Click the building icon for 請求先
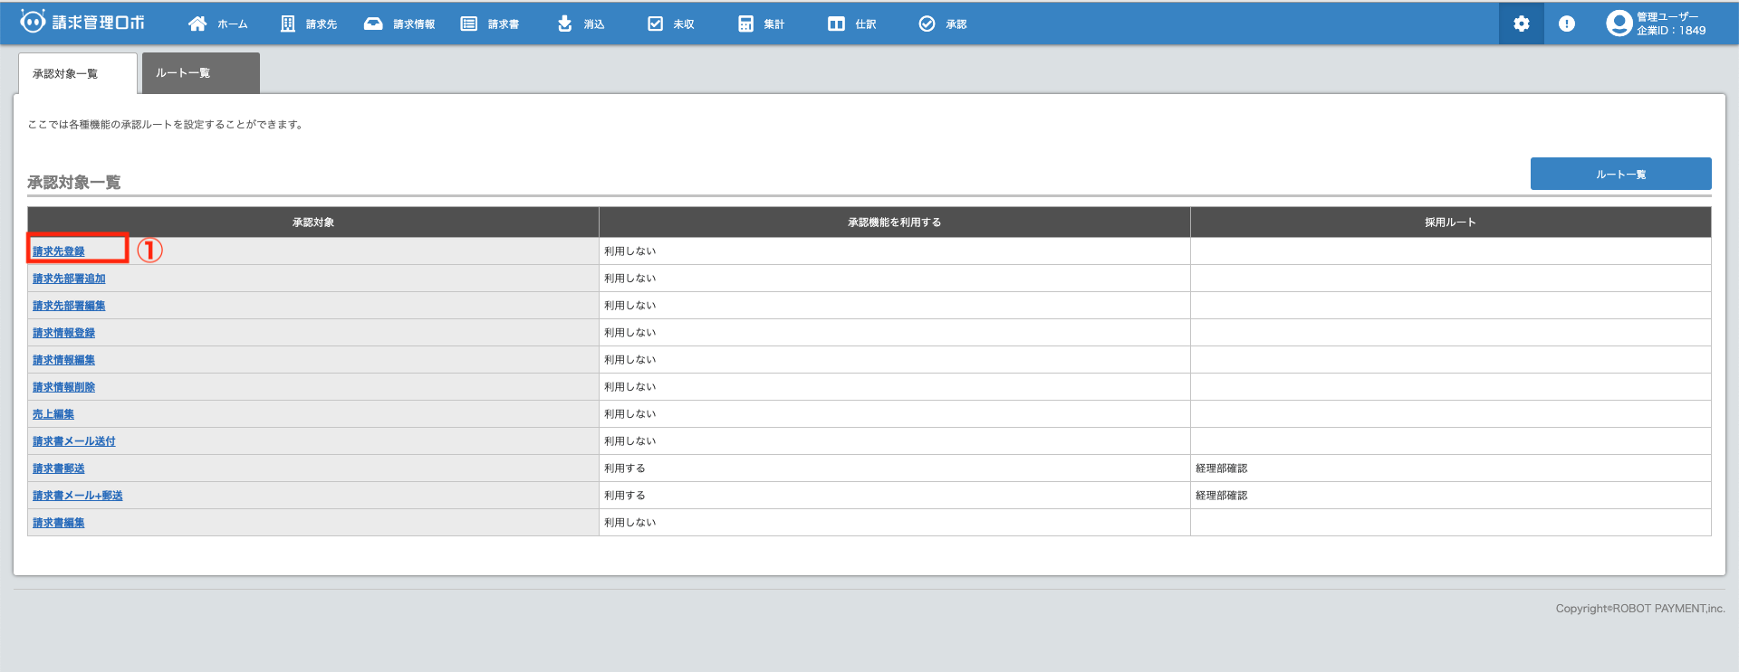Image resolution: width=1739 pixels, height=672 pixels. (x=288, y=24)
